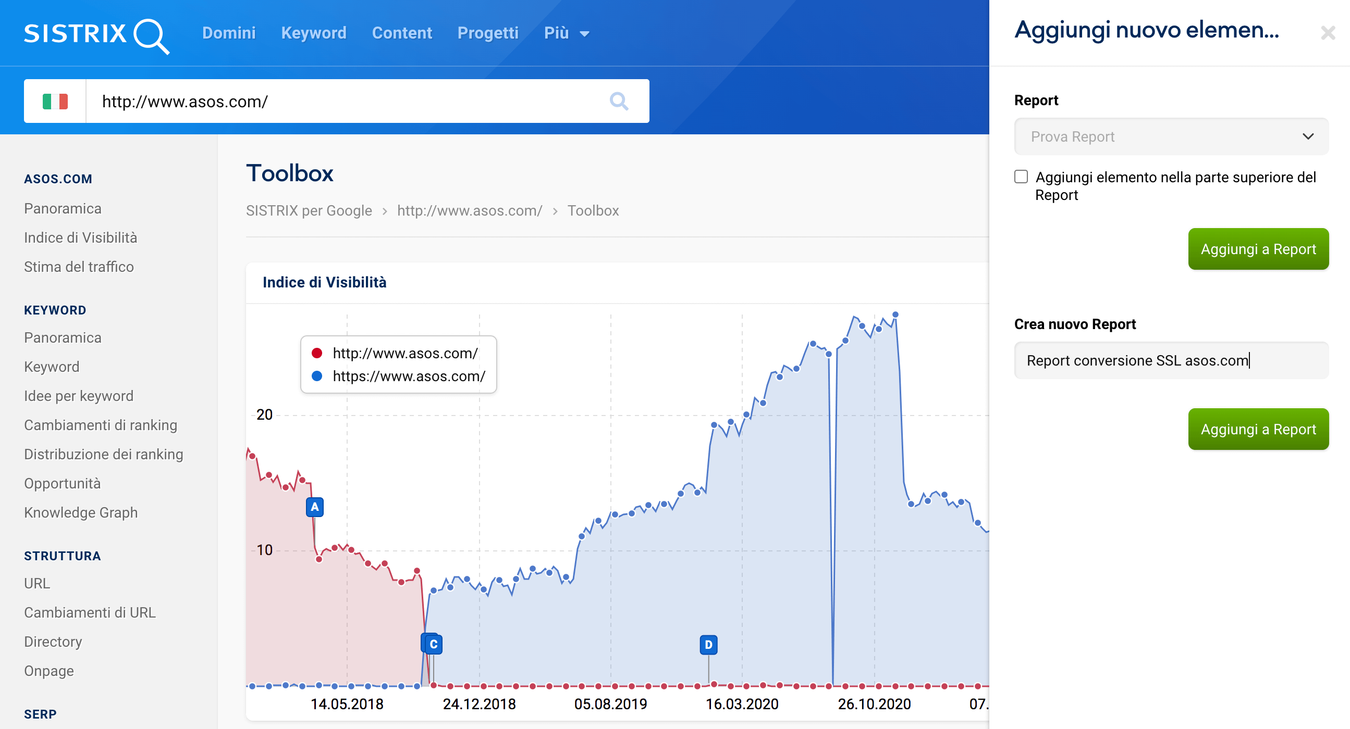Image resolution: width=1350 pixels, height=729 pixels.
Task: Open Opportunità sidebar link
Action: pos(63,483)
